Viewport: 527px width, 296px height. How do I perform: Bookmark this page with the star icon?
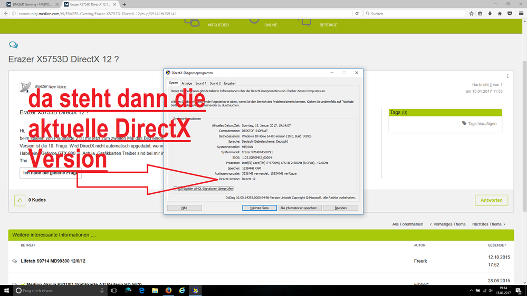470,14
